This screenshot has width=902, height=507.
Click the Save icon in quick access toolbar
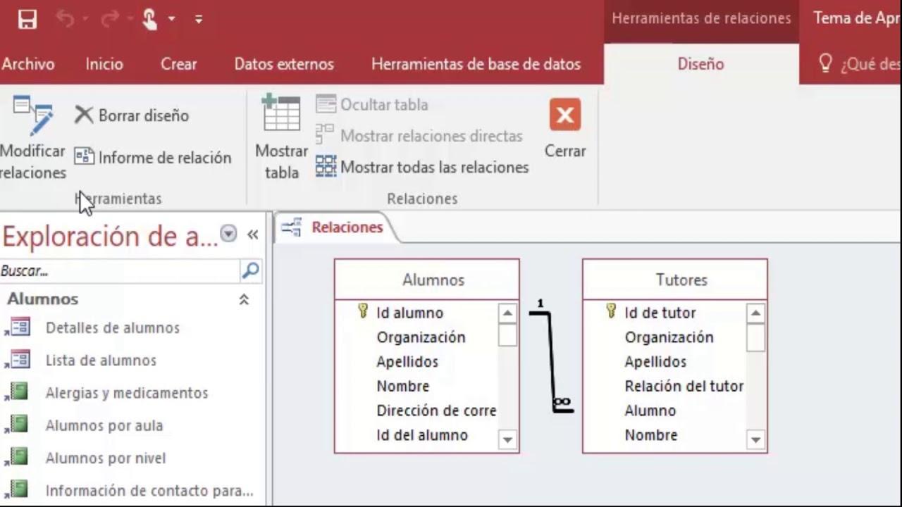pyautogui.click(x=27, y=19)
